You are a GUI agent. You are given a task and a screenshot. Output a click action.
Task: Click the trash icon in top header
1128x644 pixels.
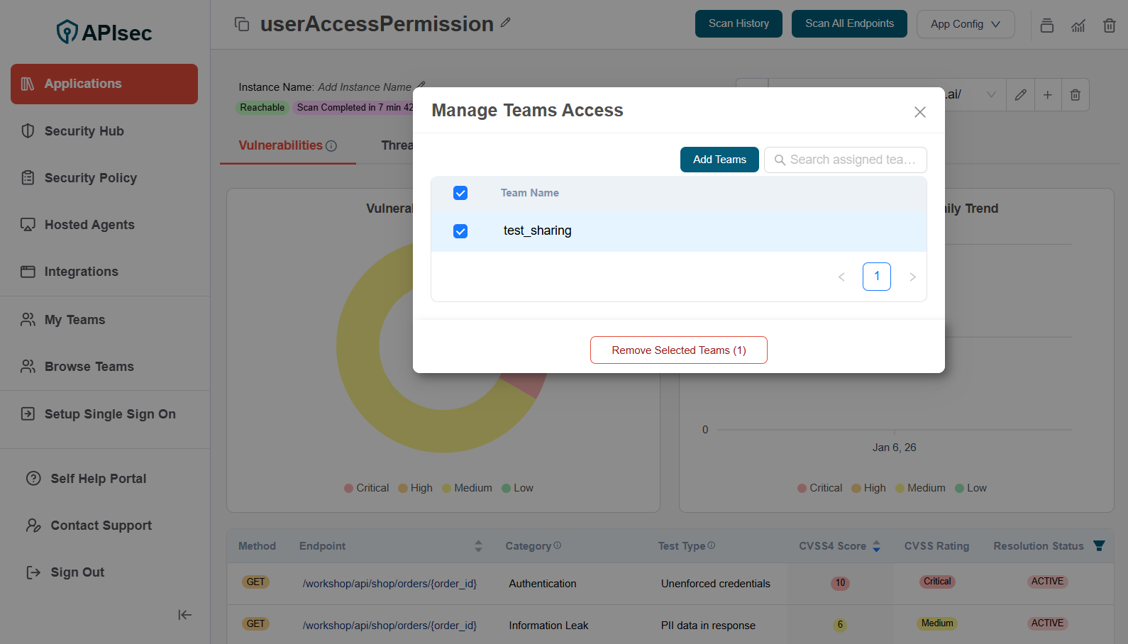click(x=1110, y=26)
